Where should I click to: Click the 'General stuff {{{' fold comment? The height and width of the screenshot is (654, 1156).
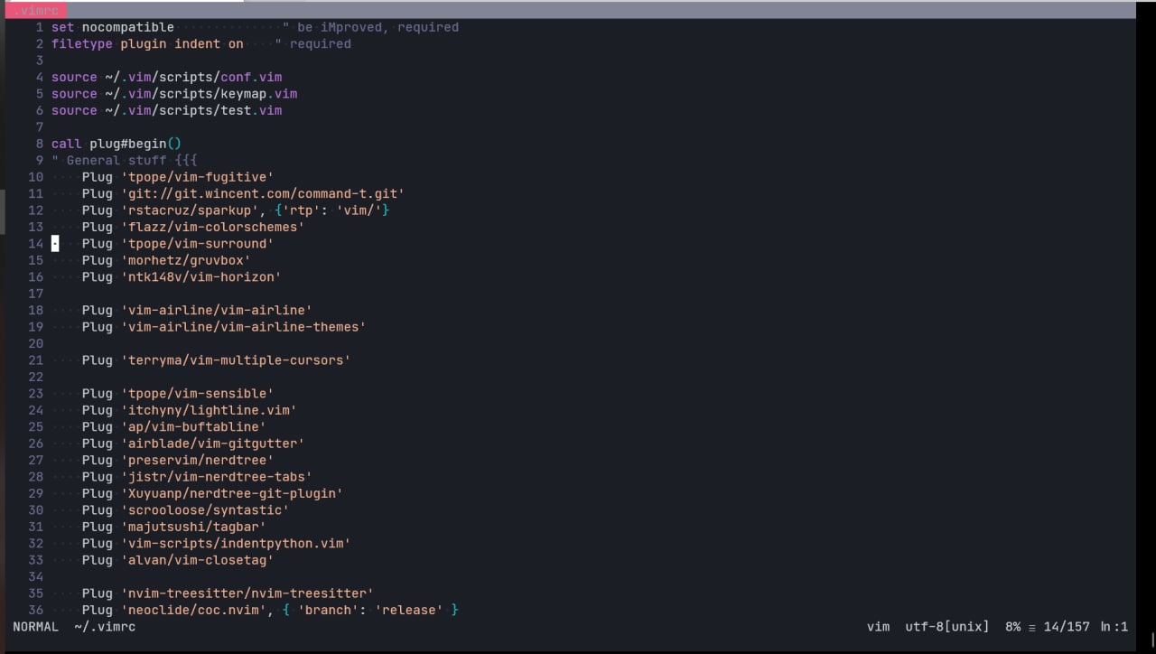(x=125, y=160)
